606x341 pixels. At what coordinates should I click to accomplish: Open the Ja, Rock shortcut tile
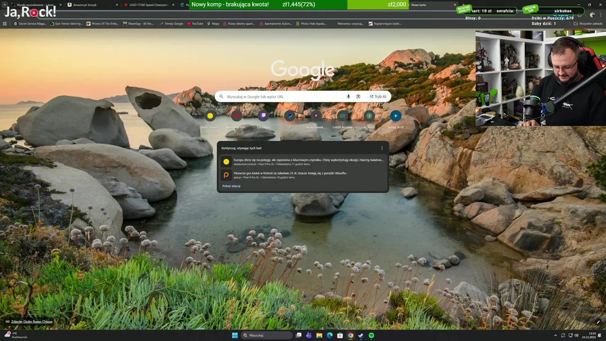click(x=369, y=118)
